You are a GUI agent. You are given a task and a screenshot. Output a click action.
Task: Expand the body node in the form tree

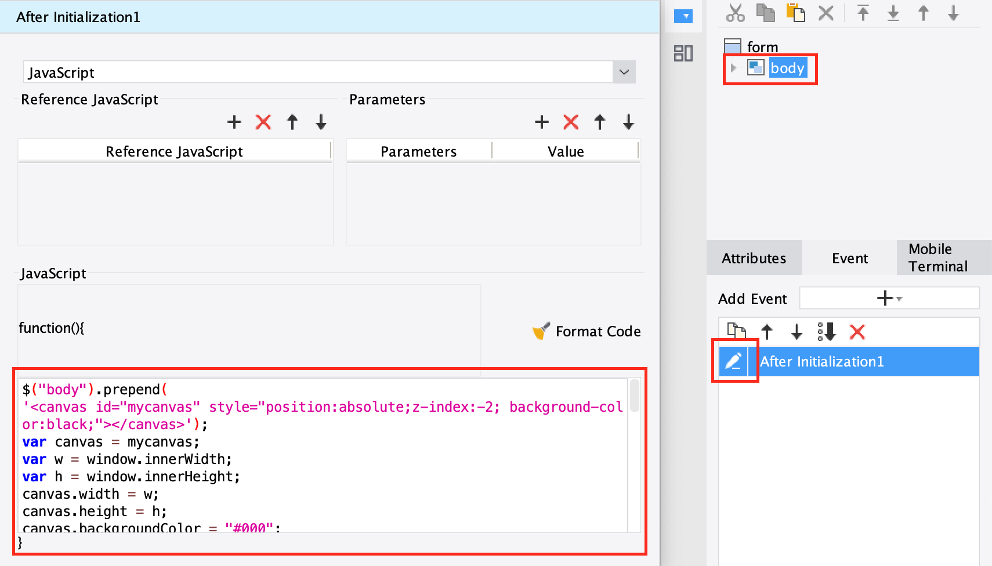[733, 68]
